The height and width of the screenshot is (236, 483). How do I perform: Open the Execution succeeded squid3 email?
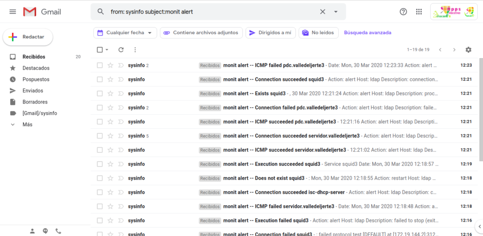point(283,164)
